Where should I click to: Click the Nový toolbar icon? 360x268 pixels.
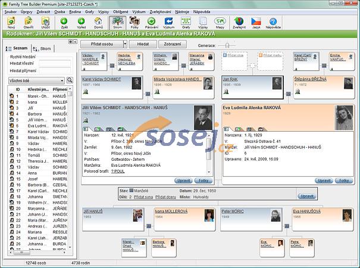coord(11,23)
